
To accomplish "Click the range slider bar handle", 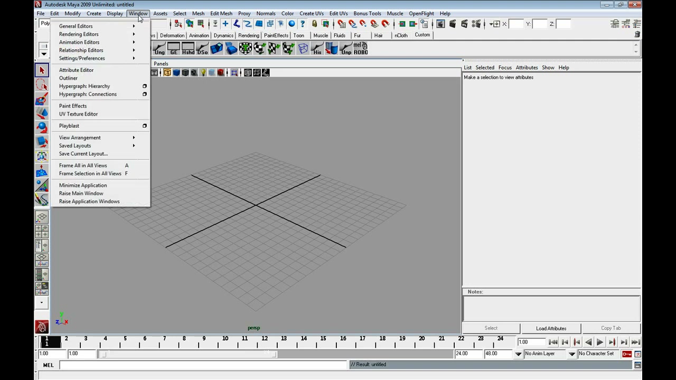I will click(x=187, y=354).
